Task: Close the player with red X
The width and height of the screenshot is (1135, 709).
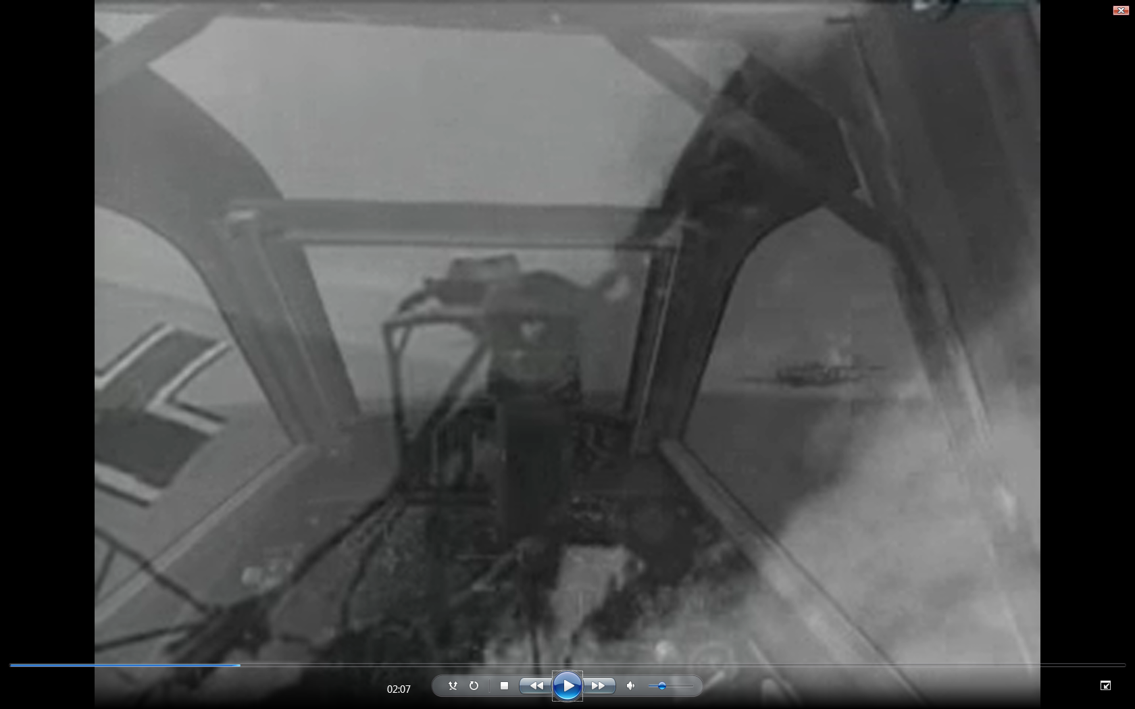Action: (1121, 10)
